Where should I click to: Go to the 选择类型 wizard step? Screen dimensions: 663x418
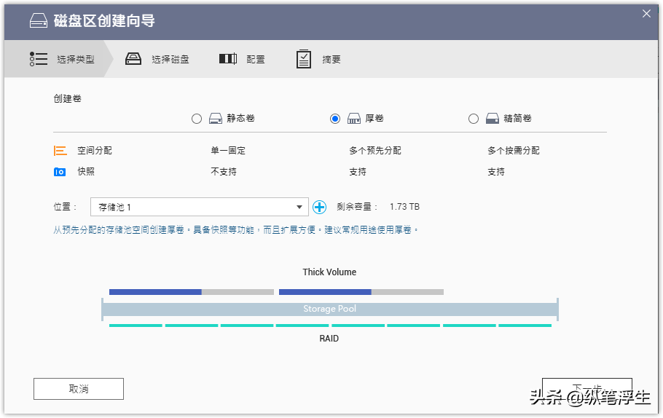click(58, 59)
